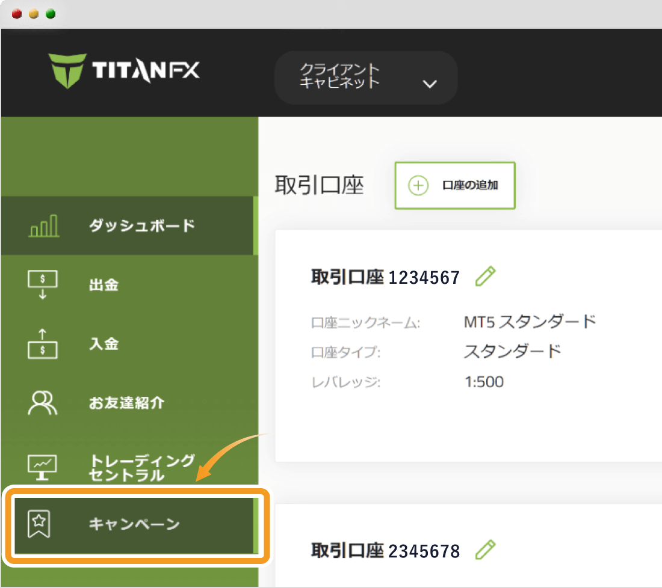
Task: Click the bar chart dashboard icon
Action: (43, 225)
